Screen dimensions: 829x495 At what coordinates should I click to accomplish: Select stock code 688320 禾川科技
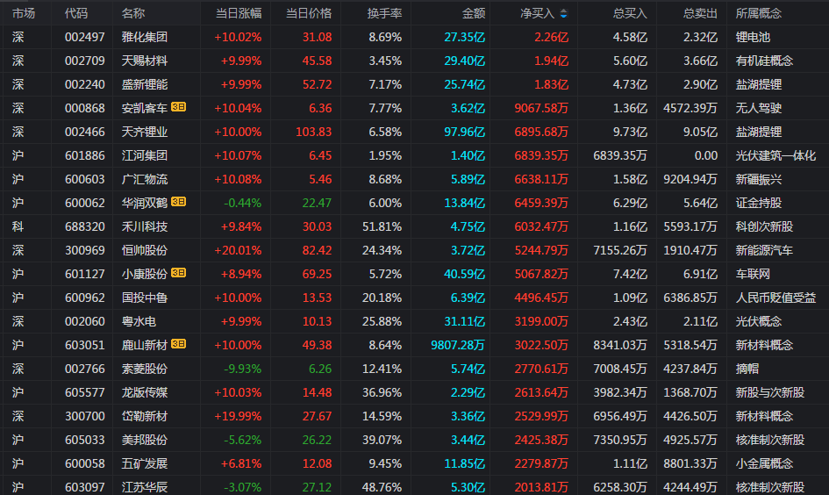[x=84, y=226]
